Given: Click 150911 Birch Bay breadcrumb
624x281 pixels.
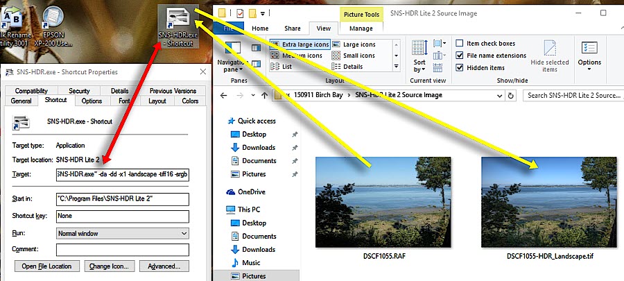Looking at the screenshot, I should (318, 95).
